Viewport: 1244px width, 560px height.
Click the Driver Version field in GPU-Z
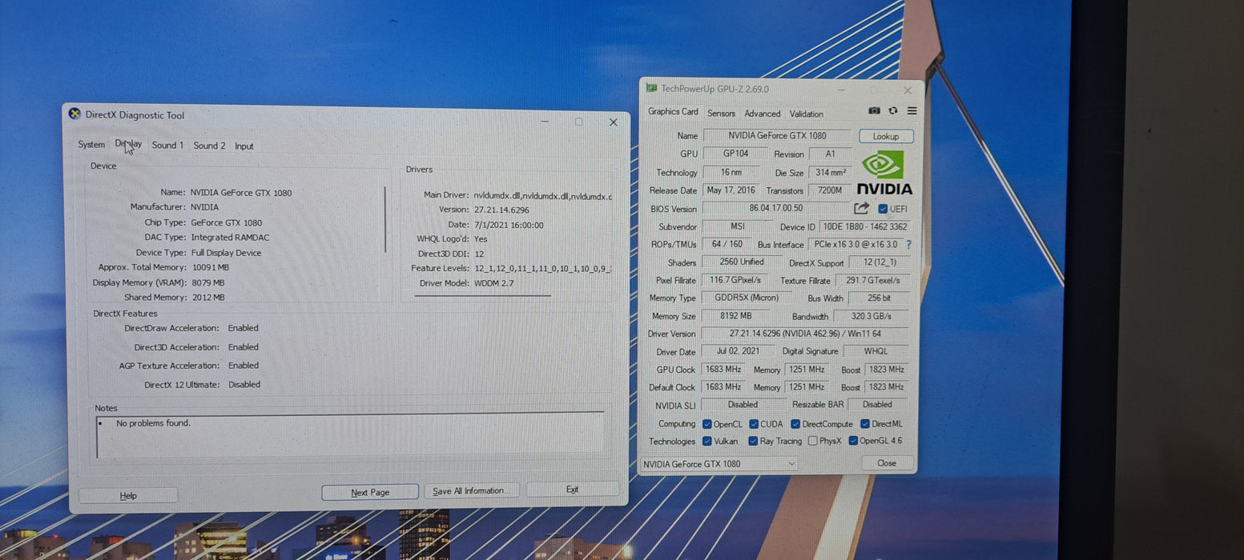coord(805,334)
